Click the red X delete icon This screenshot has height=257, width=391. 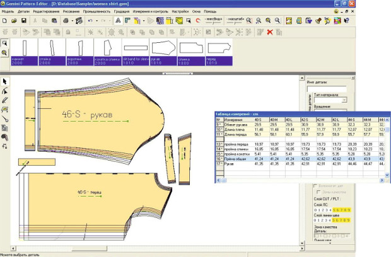(x=270, y=31)
